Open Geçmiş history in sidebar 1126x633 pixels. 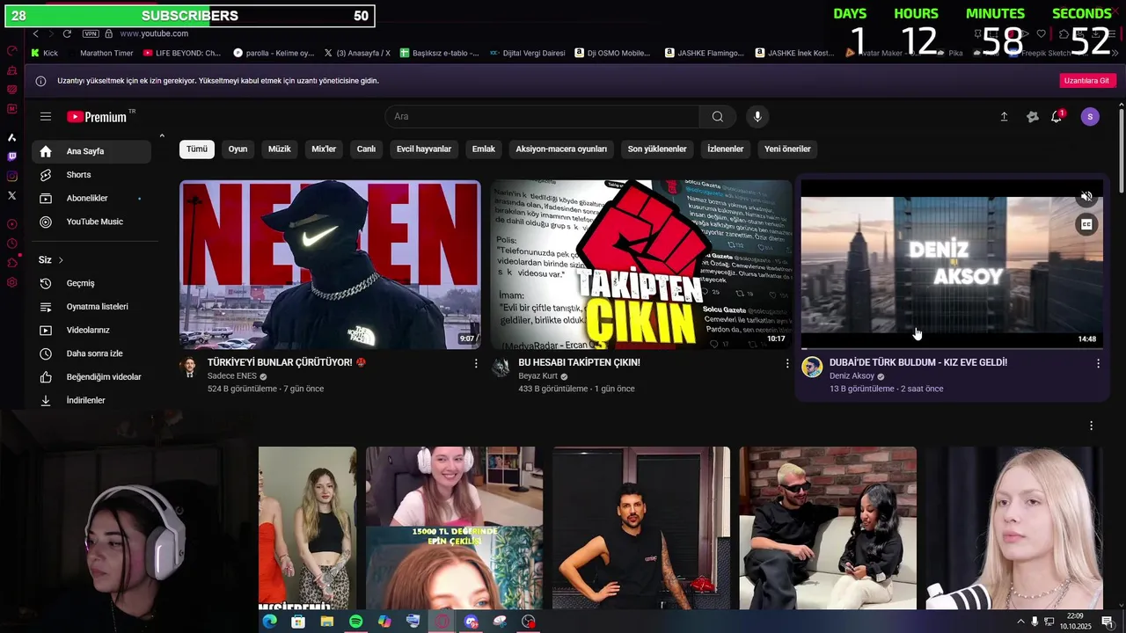coord(91,283)
